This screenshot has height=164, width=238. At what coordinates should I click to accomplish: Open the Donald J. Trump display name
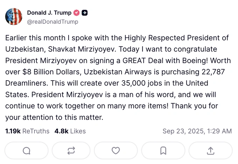(x=49, y=13)
